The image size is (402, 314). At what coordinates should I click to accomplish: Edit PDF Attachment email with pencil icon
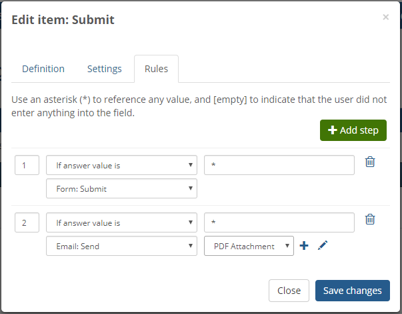pos(323,245)
